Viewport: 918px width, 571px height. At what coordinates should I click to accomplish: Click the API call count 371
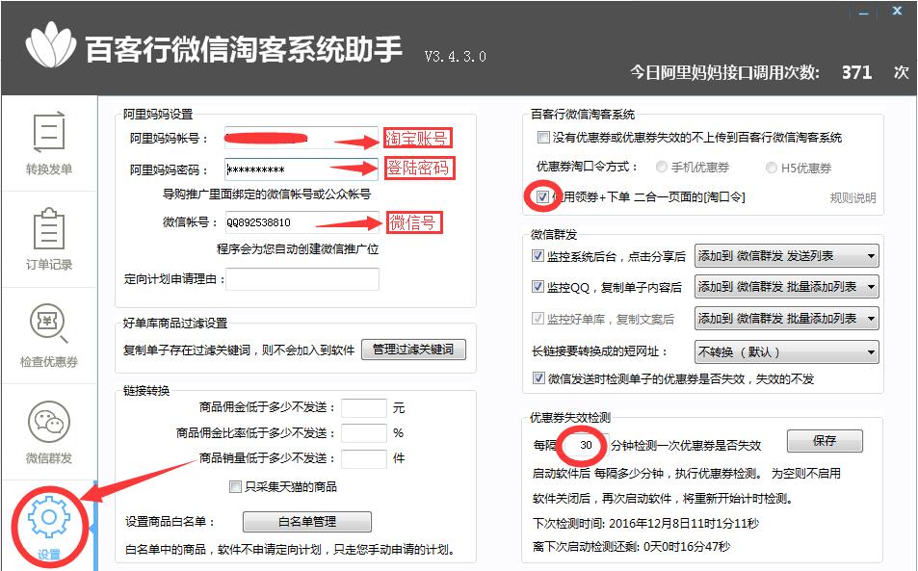(x=856, y=72)
